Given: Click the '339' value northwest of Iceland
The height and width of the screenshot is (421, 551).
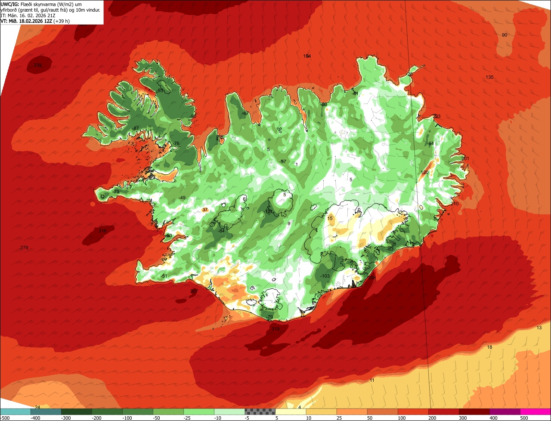Looking at the screenshot, I should coord(38,65).
